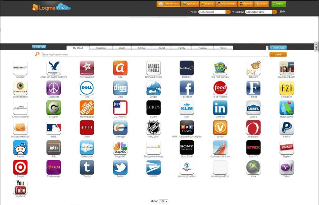Viewport: 319px width, 205px height.
Task: Open the Security menu button
Action: (262, 4)
